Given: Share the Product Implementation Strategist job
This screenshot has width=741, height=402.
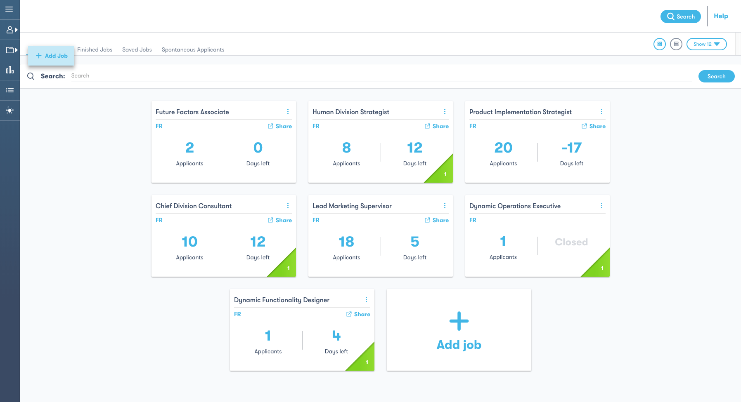Looking at the screenshot, I should (594, 126).
